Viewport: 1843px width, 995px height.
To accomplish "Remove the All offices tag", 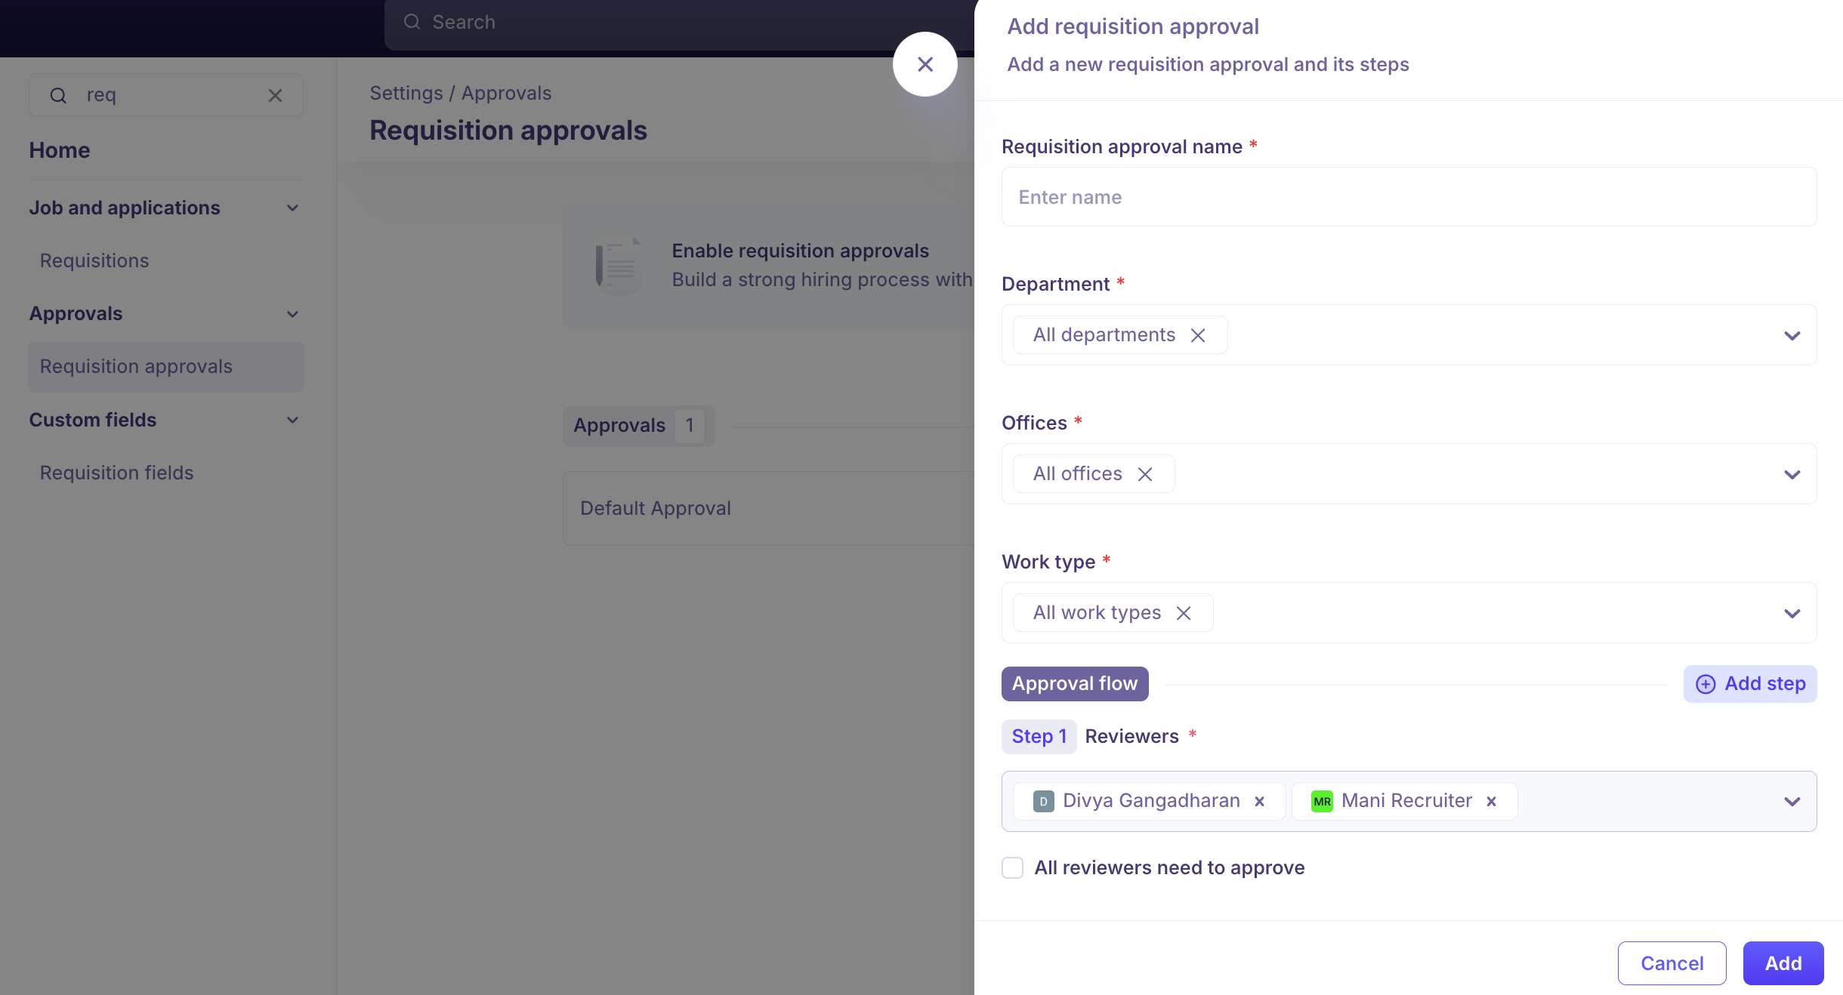I will click(1145, 474).
